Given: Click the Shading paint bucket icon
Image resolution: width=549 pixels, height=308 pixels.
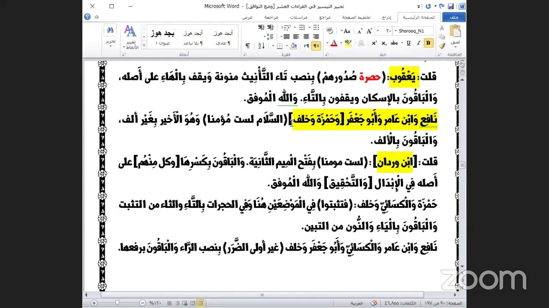Looking at the screenshot, I should pos(293,46).
